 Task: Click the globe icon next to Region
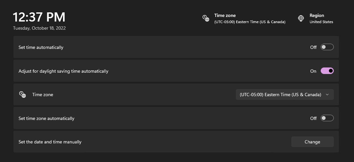[301, 18]
